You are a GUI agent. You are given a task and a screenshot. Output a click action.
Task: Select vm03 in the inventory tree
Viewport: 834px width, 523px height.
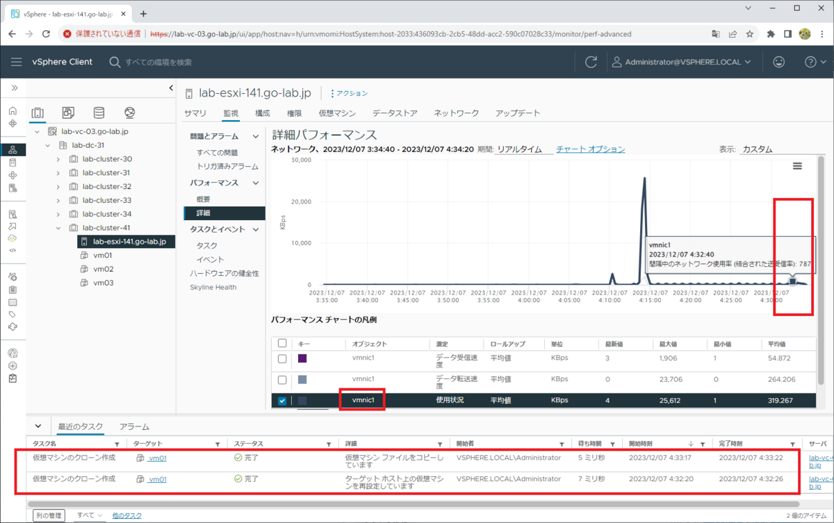point(103,283)
